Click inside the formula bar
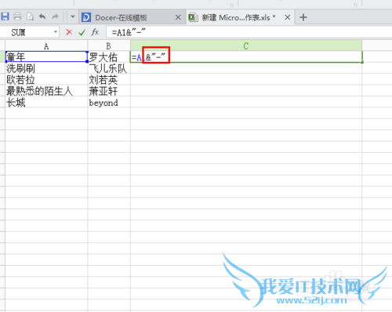This screenshot has width=392, height=312. pyautogui.click(x=249, y=32)
